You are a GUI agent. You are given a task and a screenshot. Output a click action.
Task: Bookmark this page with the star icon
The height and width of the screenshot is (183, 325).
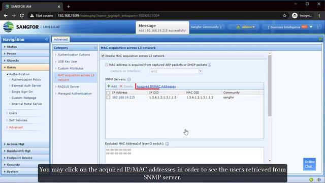tap(284, 16)
